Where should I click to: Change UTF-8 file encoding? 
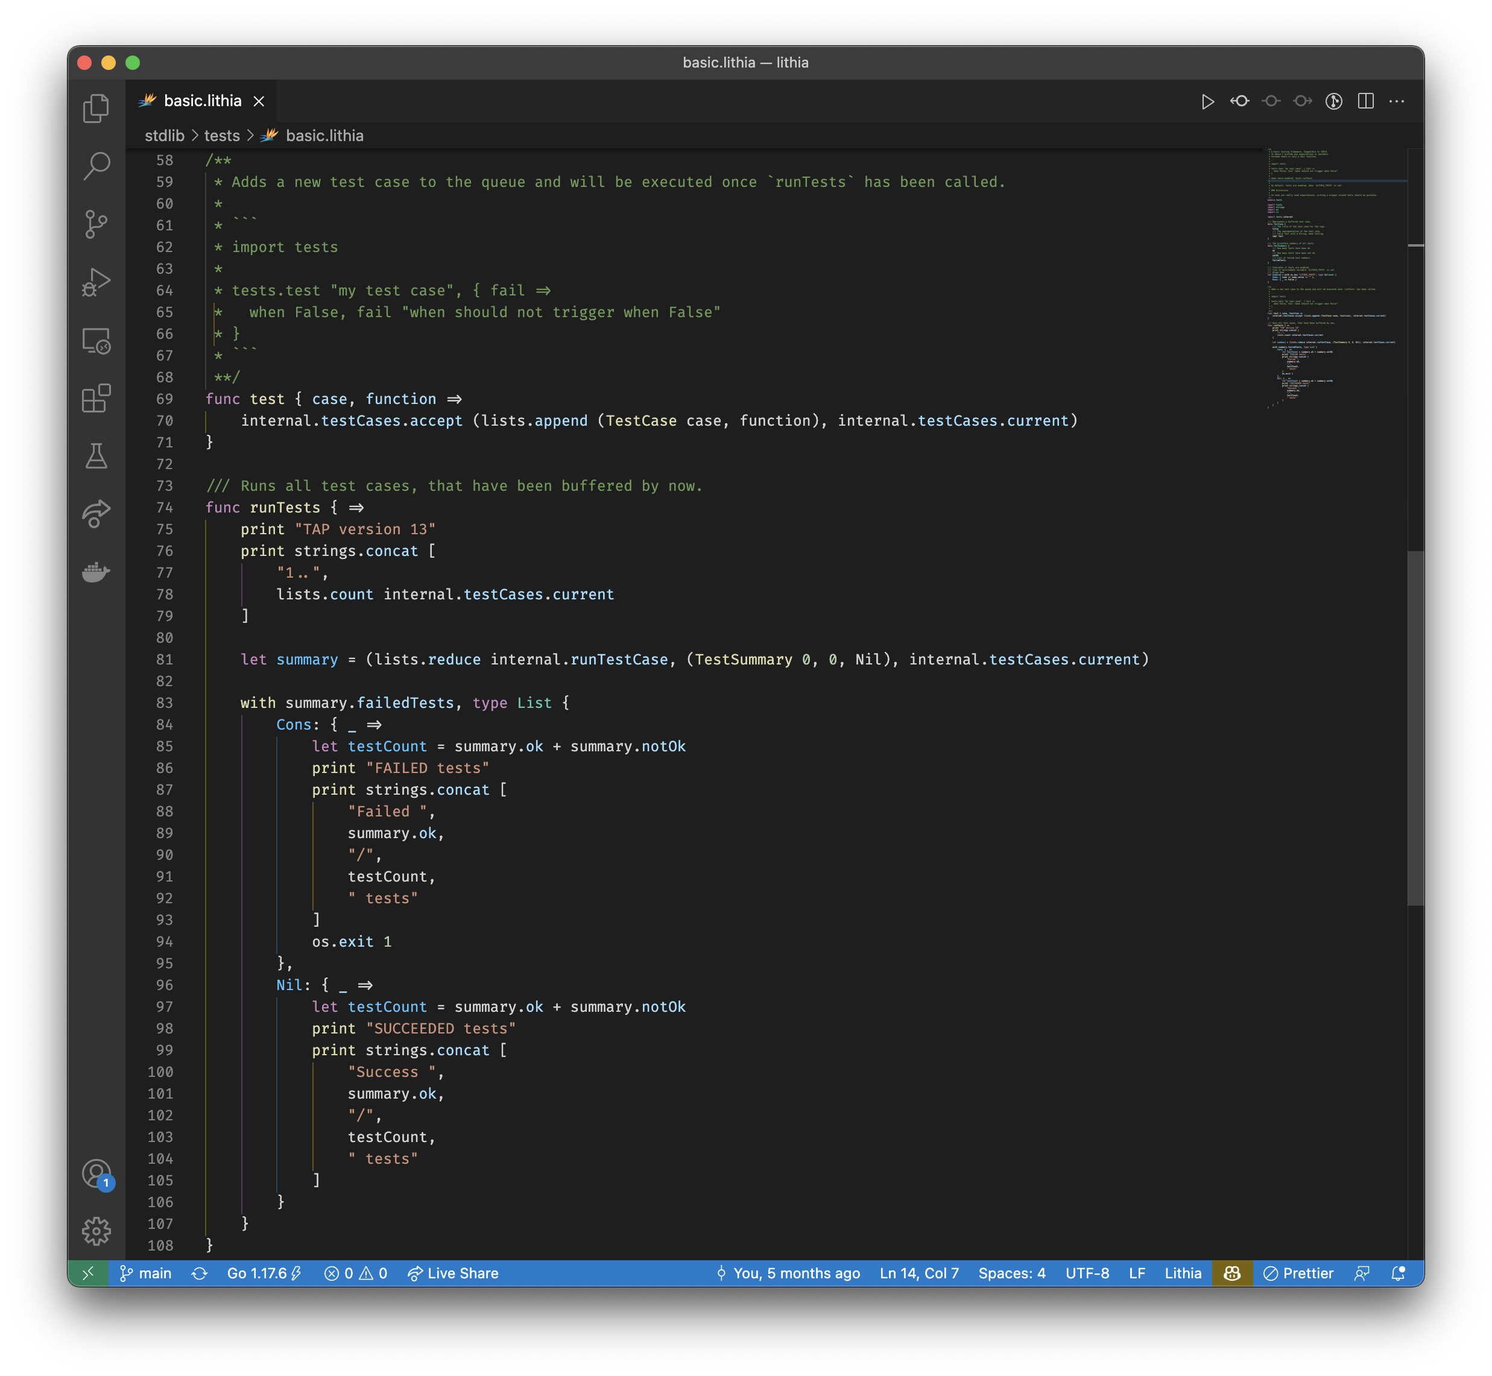1087,1273
